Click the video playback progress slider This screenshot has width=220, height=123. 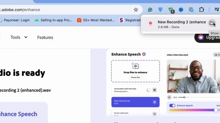[199, 97]
